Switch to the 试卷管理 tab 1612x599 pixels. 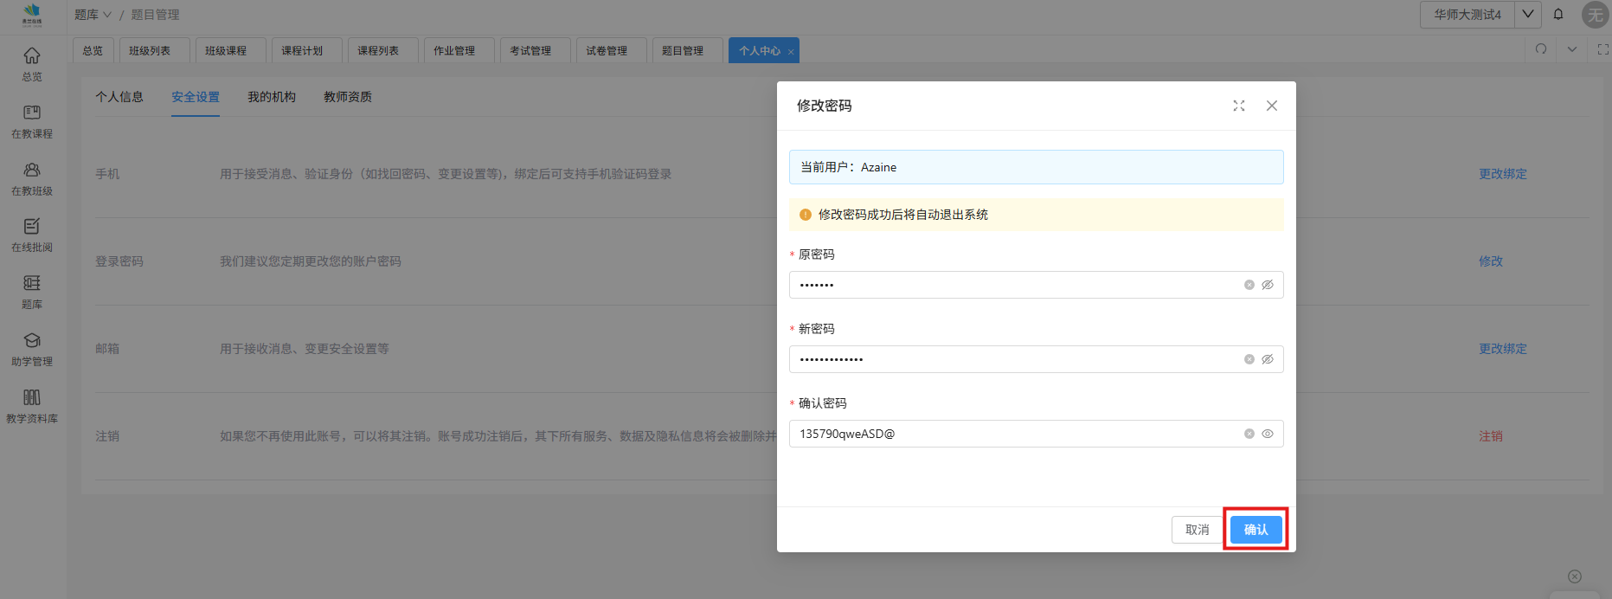click(x=607, y=51)
